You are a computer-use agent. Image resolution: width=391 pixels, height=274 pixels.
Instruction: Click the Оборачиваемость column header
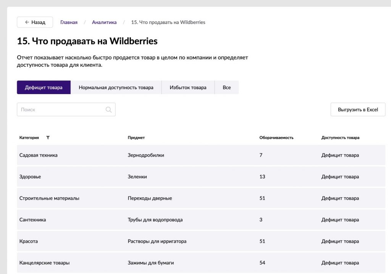click(276, 138)
